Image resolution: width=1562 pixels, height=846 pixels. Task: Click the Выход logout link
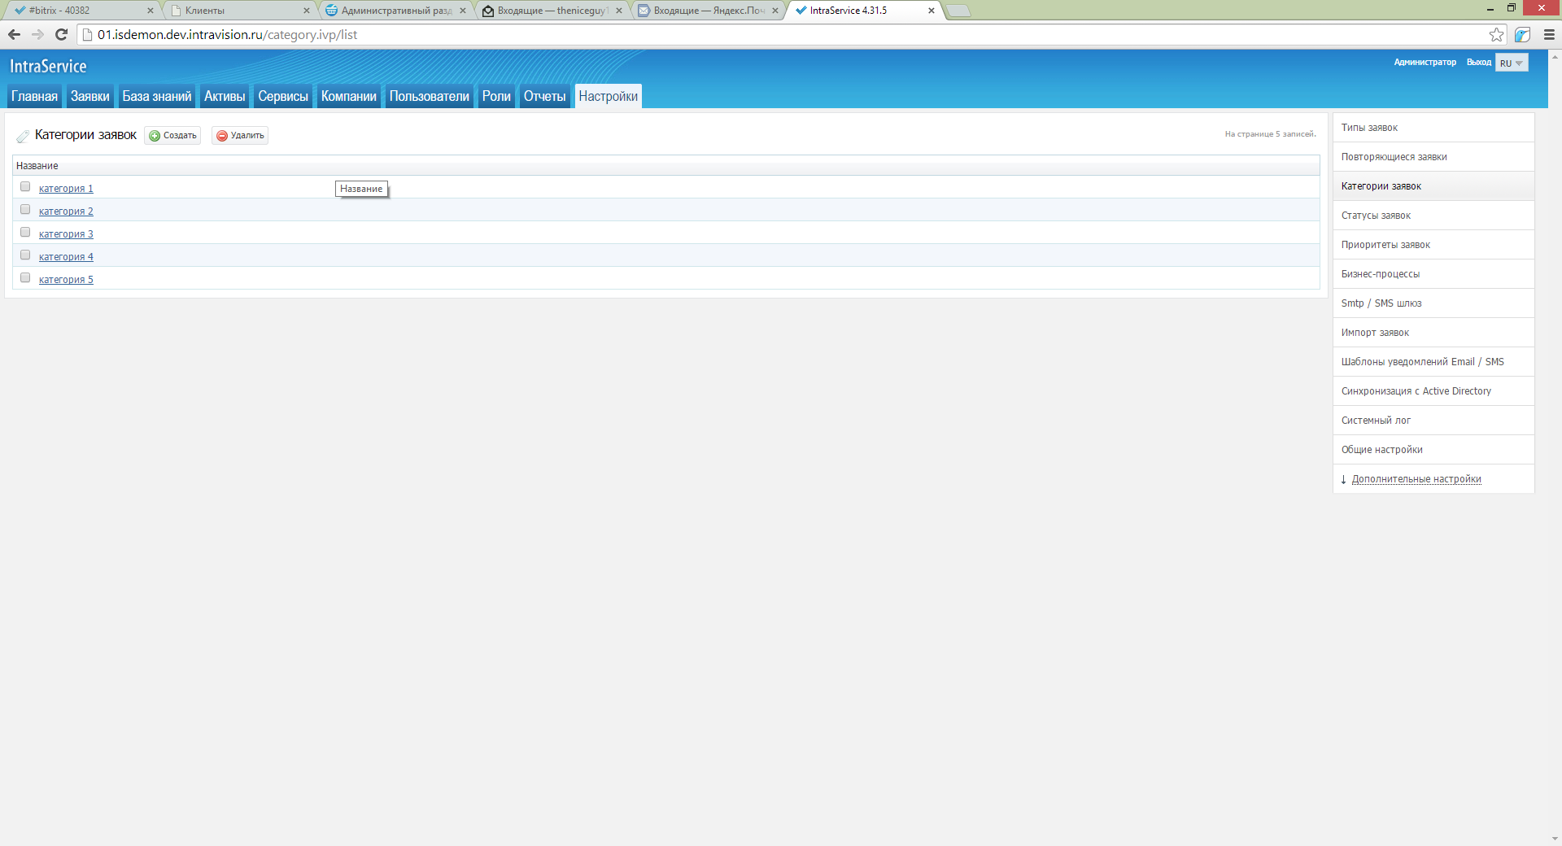click(1479, 62)
